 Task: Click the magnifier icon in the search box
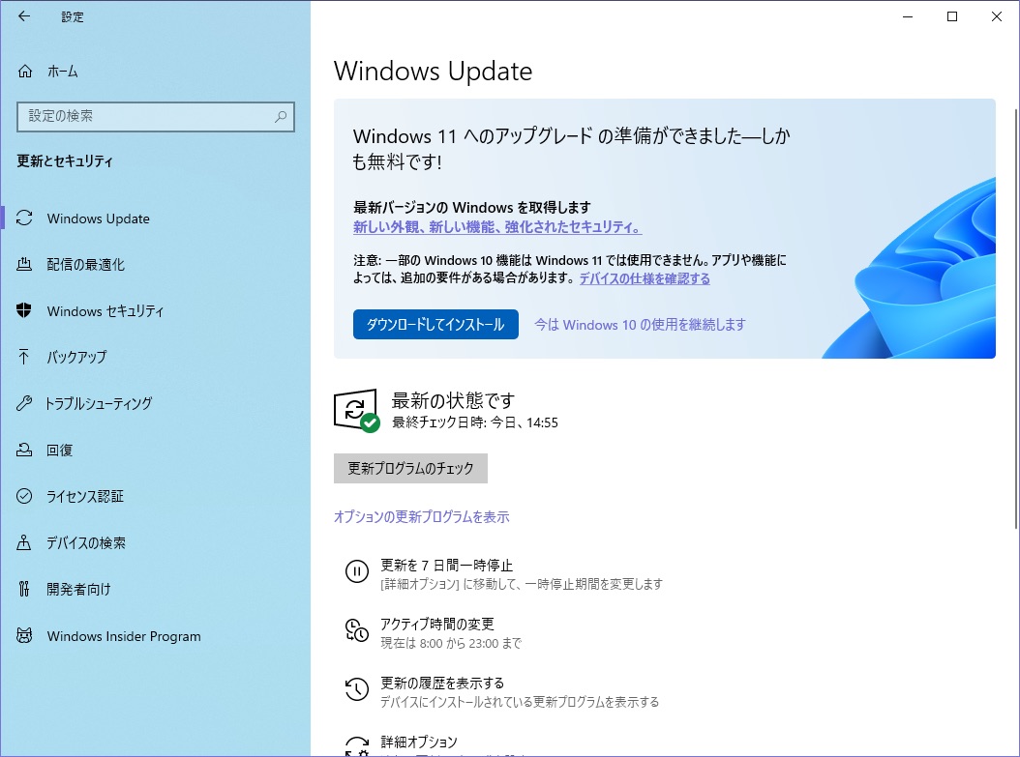(x=281, y=116)
